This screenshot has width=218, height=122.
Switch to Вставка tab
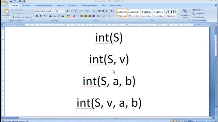pos(26,5)
